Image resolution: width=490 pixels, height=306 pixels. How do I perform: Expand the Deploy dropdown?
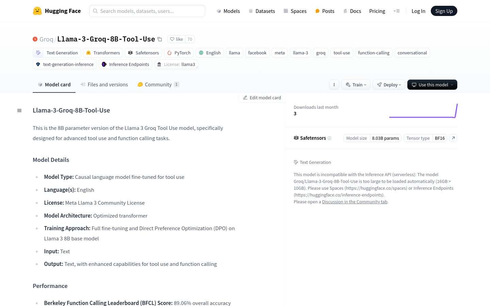click(389, 85)
